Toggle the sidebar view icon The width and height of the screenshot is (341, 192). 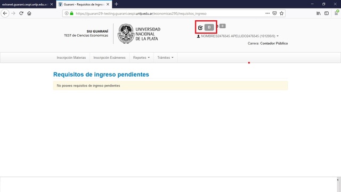pos(327,13)
